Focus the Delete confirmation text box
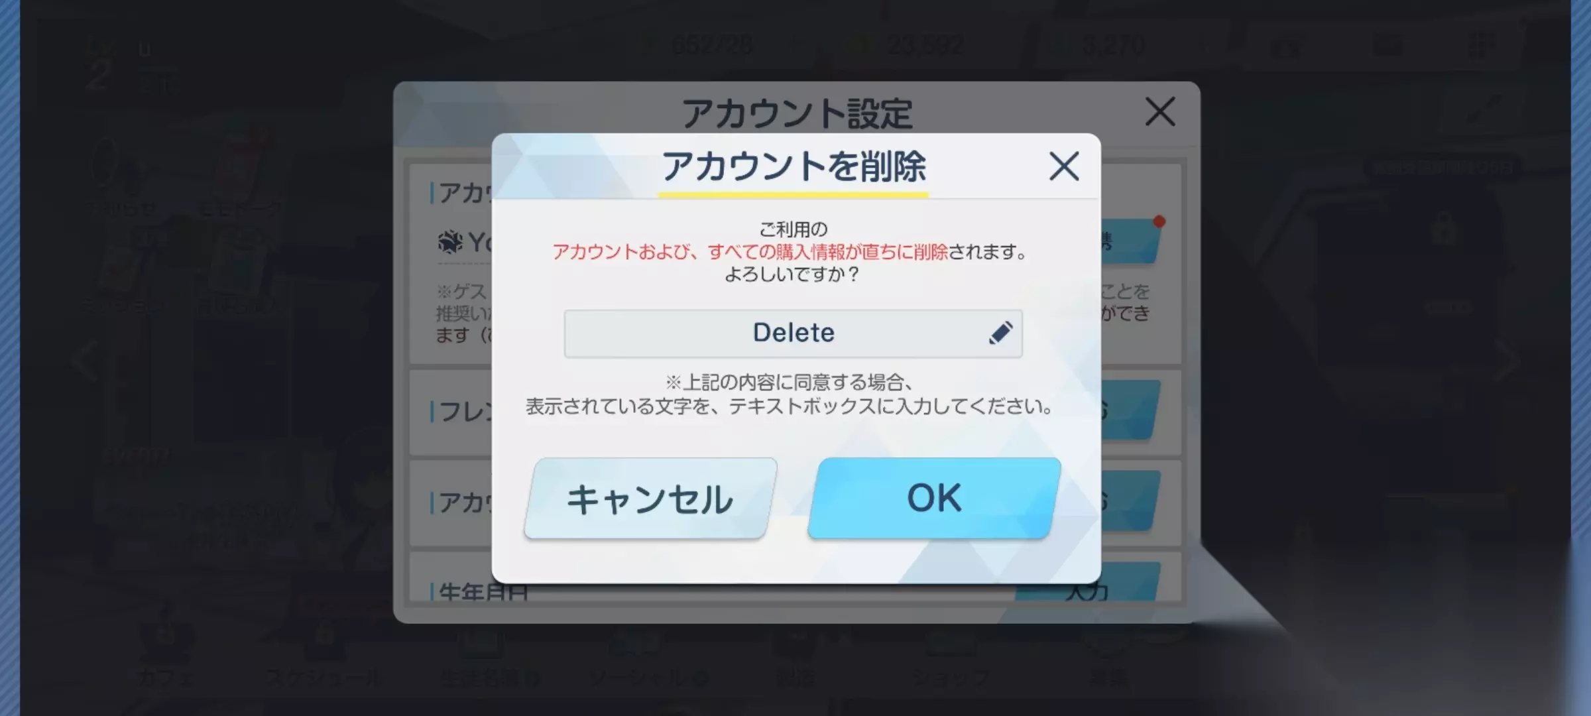This screenshot has height=716, width=1591. (x=793, y=333)
